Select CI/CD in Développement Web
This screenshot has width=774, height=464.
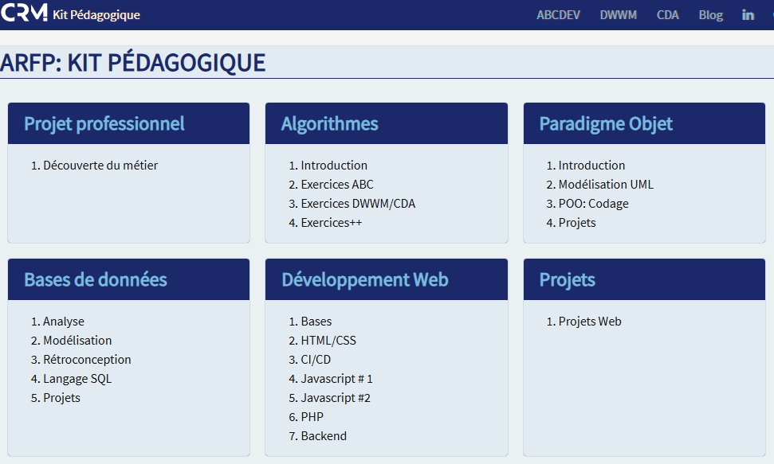314,359
